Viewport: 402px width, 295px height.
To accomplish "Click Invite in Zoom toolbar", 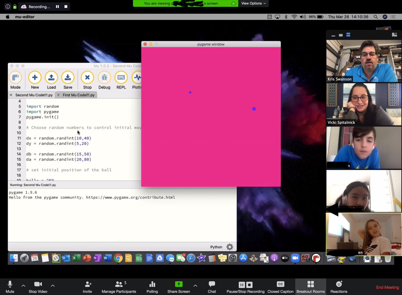I will click(x=87, y=287).
